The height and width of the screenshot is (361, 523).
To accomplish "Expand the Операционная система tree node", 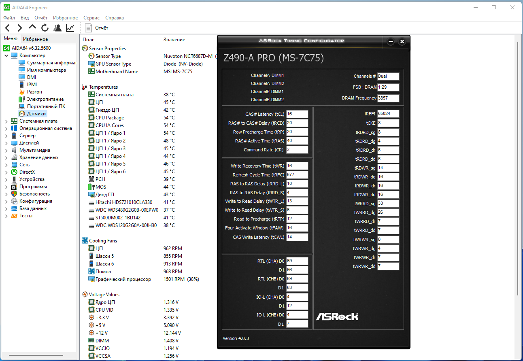I will click(x=6, y=128).
